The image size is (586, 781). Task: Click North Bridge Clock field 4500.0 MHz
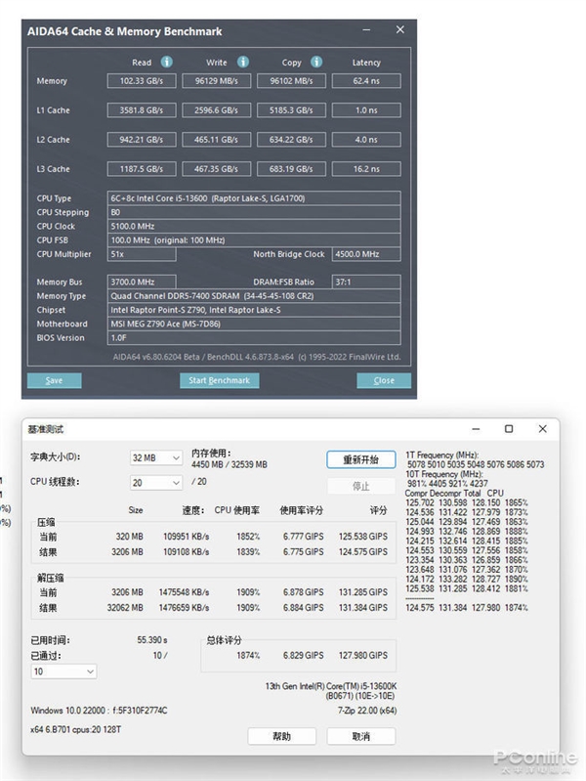pyautogui.click(x=366, y=254)
